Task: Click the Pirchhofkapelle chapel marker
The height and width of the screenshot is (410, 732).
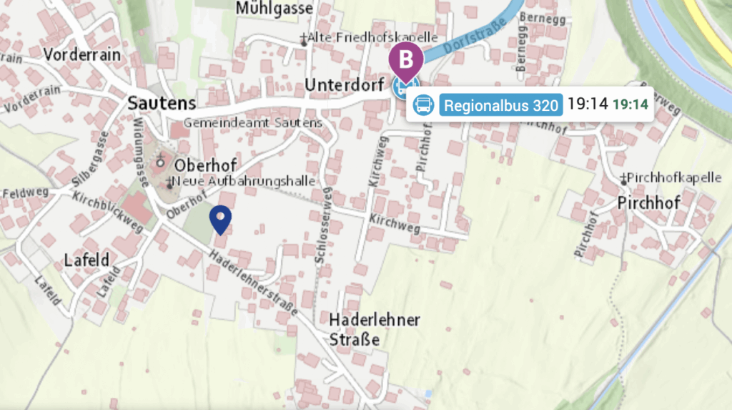Action: 623,180
